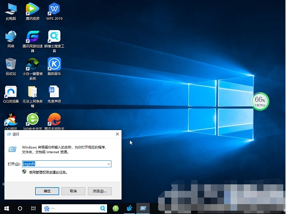
Task: Click the 66% memory floating widget
Action: coord(260,102)
